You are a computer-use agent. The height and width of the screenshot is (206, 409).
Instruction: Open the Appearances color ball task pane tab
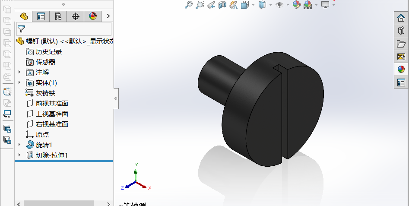[401, 70]
